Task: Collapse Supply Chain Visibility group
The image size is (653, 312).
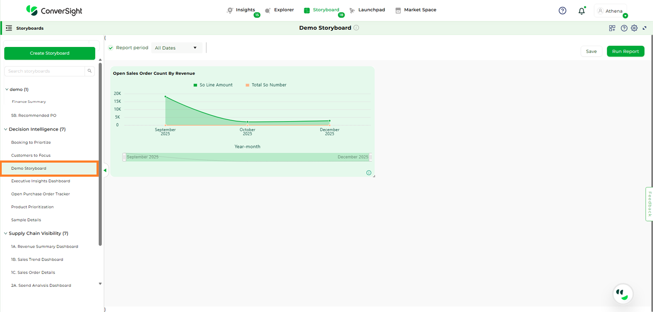Action: [6, 233]
